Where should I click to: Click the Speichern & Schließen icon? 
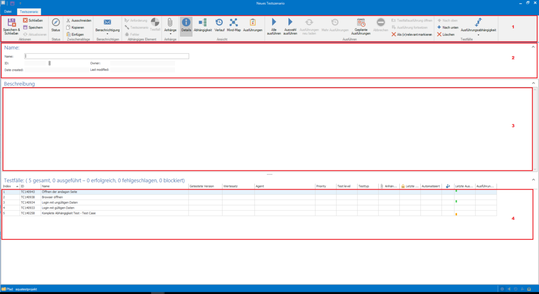tap(11, 23)
